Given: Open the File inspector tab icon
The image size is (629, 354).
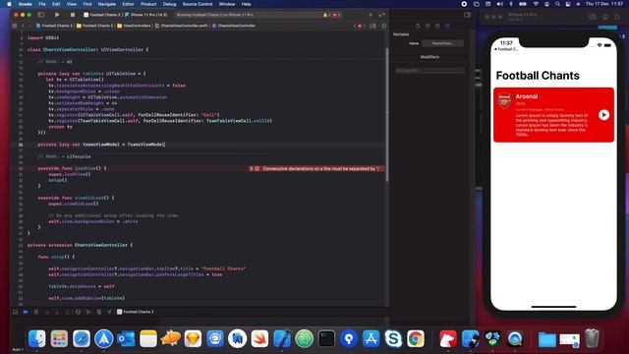Looking at the screenshot, I should point(418,26).
